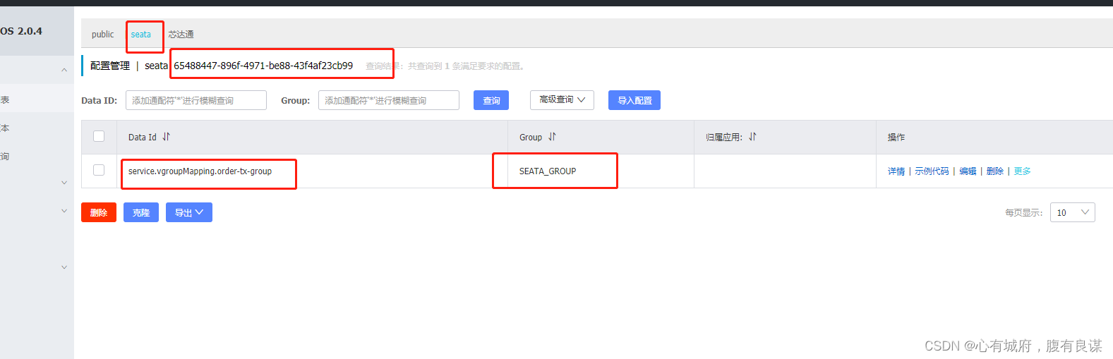Open 详情 details link for the row
This screenshot has height=359, width=1113.
coord(896,171)
